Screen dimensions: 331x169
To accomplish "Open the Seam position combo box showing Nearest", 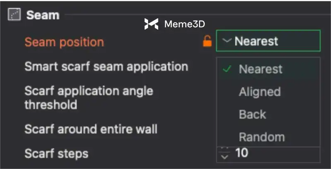I will click(268, 41).
